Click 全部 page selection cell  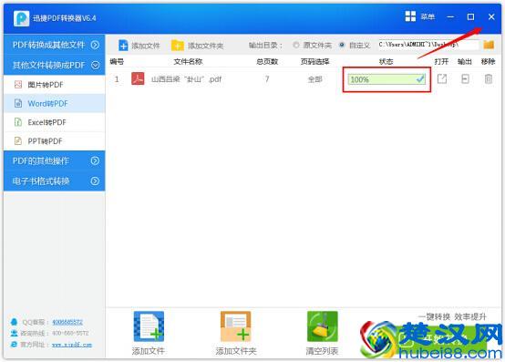314,79
